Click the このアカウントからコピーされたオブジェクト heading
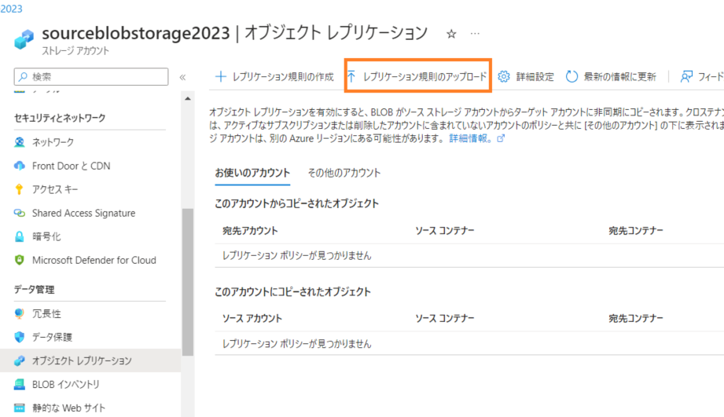Image resolution: width=724 pixels, height=417 pixels. point(296,203)
